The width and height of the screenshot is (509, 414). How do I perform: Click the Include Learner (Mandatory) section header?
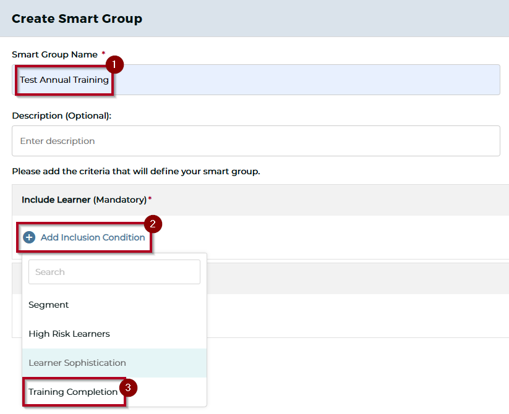pyautogui.click(x=84, y=200)
